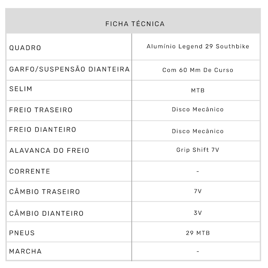Select the QUADRO row label
This screenshot has width=268, height=268.
click(25, 48)
